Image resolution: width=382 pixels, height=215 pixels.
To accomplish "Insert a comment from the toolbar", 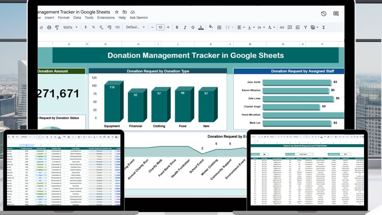I will coord(289,27).
